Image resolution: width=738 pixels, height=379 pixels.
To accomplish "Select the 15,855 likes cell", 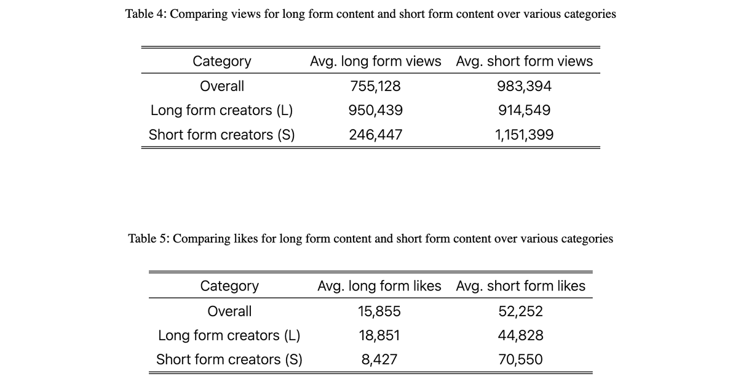I will pyautogui.click(x=379, y=311).
